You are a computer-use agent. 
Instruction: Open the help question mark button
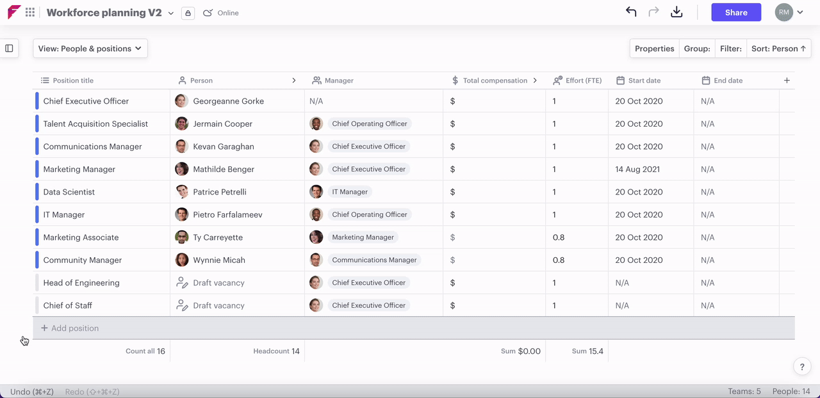click(802, 367)
